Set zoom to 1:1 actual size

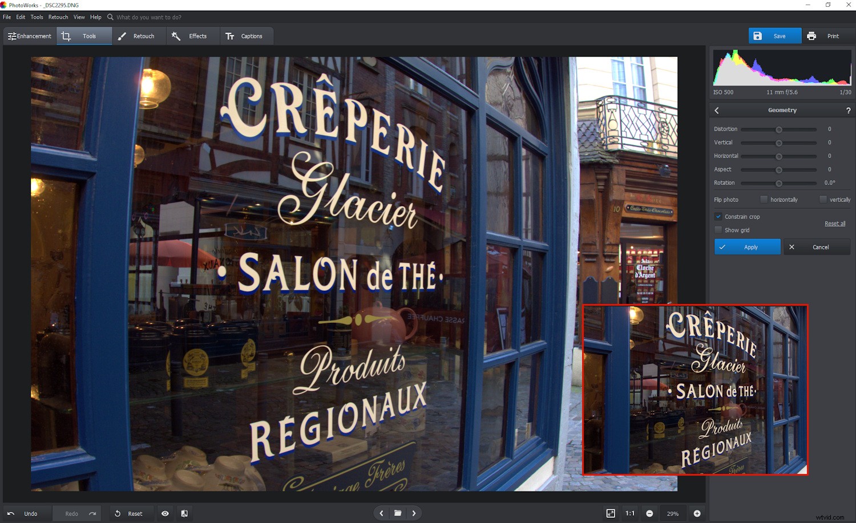click(x=630, y=513)
